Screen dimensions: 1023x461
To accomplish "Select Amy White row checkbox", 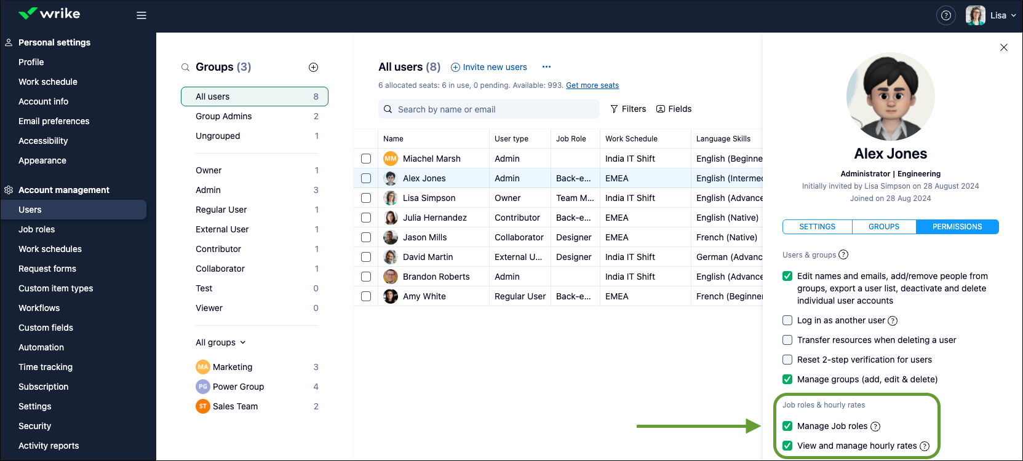I will [366, 296].
